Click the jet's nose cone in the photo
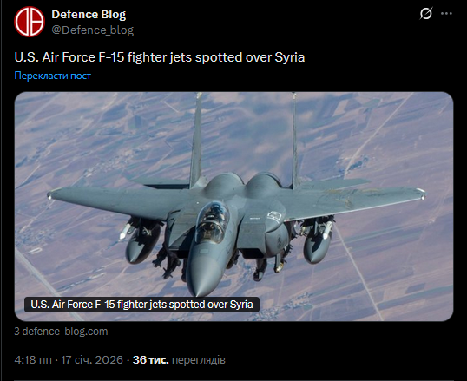467x381 pixels. pos(202,275)
